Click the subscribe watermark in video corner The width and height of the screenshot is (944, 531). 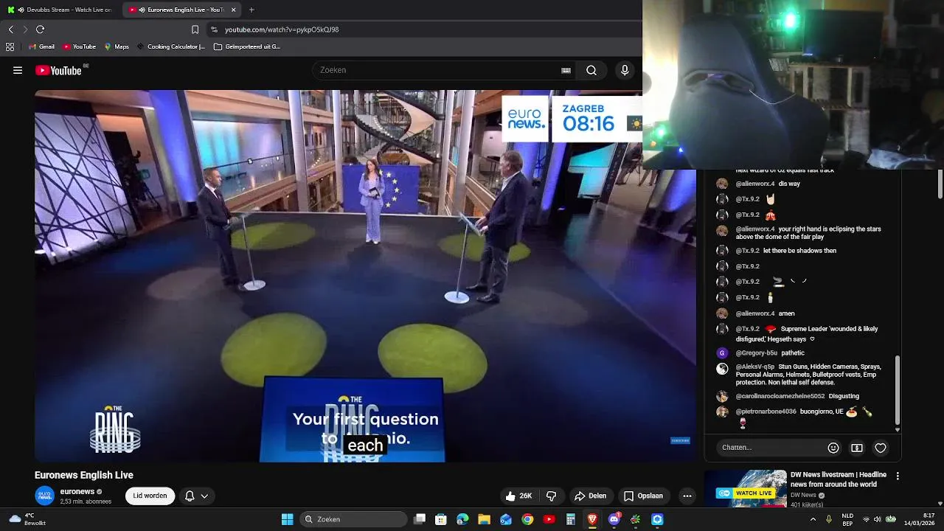point(680,441)
